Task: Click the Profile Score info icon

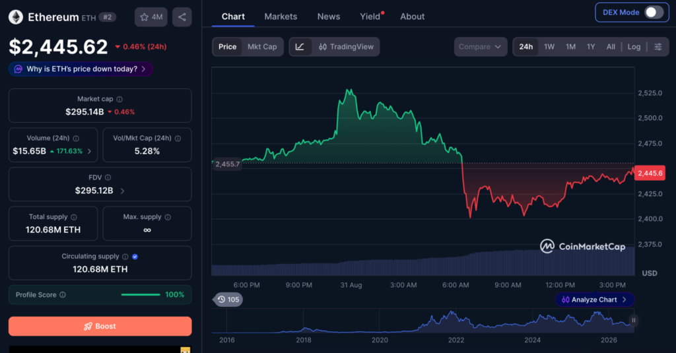Action: 63,295
